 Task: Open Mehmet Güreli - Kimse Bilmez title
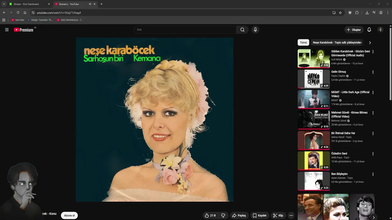pos(349,115)
